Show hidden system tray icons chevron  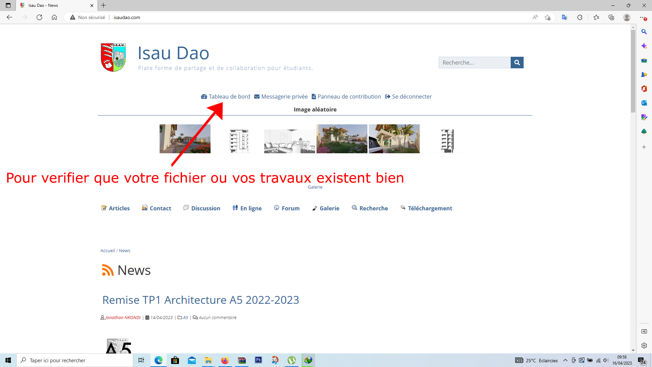[x=565, y=361]
